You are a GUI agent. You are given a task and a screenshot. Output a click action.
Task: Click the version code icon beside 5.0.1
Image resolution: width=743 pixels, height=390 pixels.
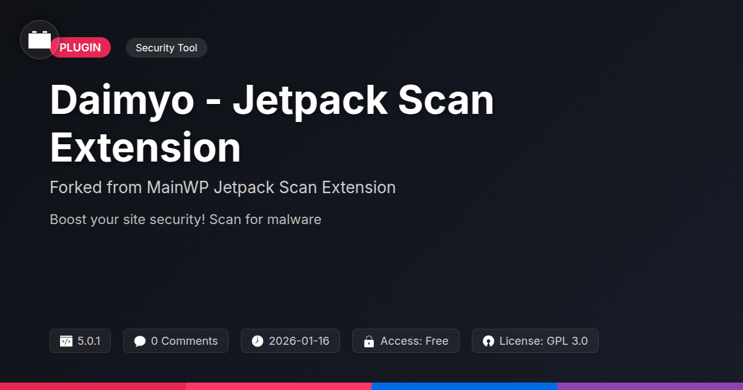tap(66, 341)
